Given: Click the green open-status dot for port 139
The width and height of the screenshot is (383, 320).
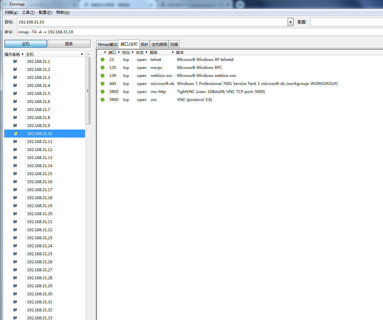Looking at the screenshot, I should [x=103, y=76].
